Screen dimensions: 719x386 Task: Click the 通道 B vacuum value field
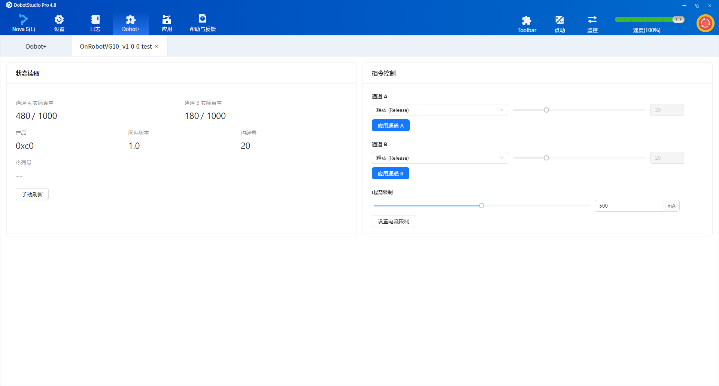tap(667, 158)
